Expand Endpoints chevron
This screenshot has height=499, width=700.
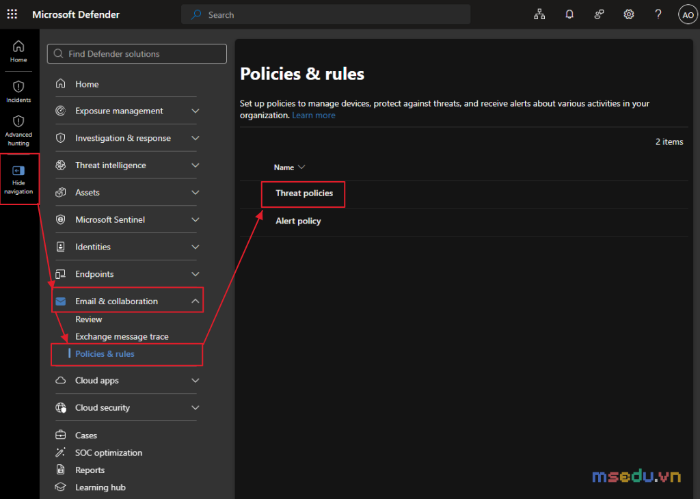click(195, 274)
